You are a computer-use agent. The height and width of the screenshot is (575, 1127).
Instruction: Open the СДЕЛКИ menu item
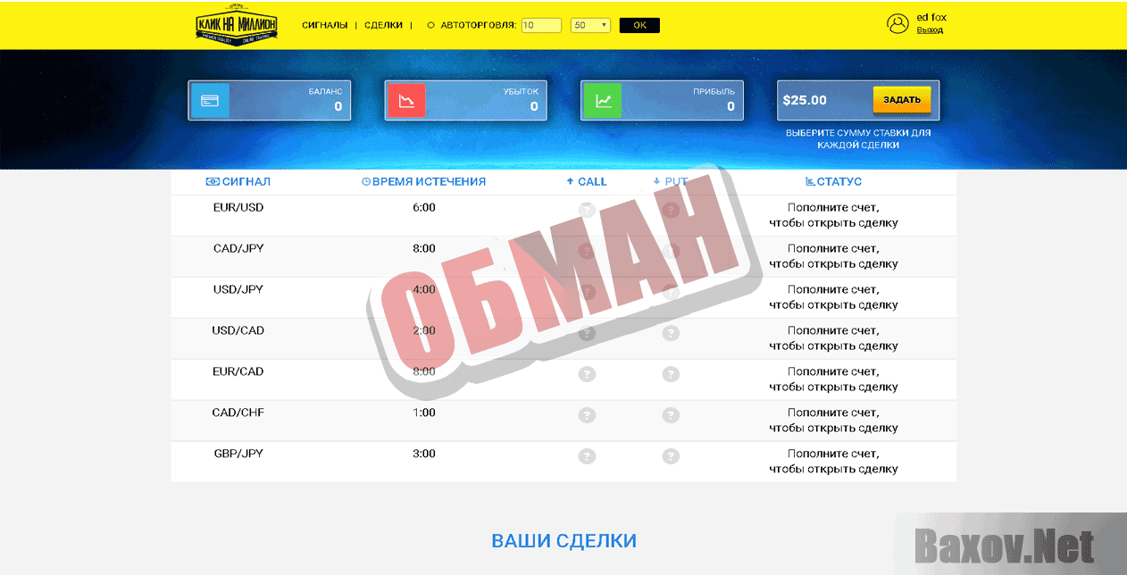click(x=384, y=25)
